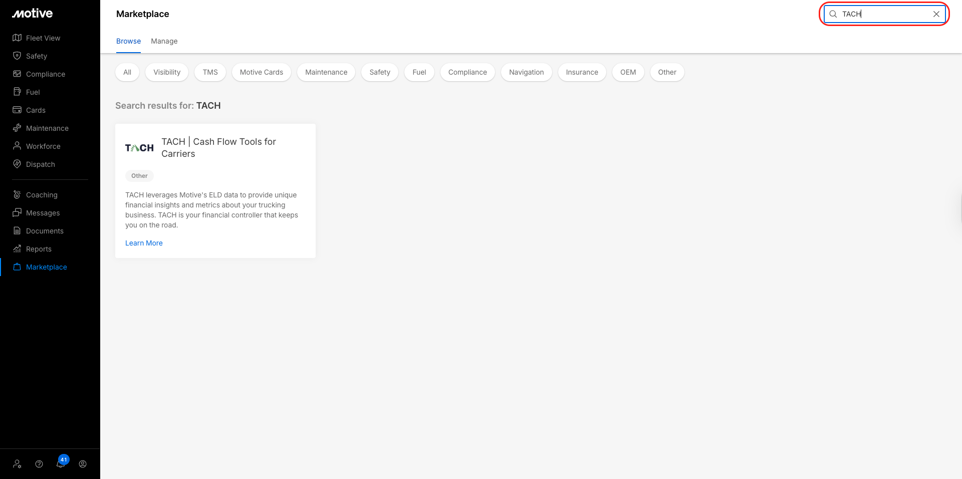Click the TACH logo thumbnail
The height and width of the screenshot is (479, 962).
point(139,148)
